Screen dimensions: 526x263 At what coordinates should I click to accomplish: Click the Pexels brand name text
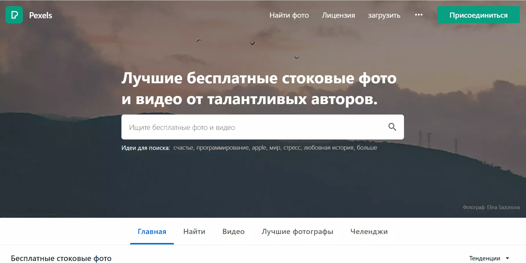(41, 15)
